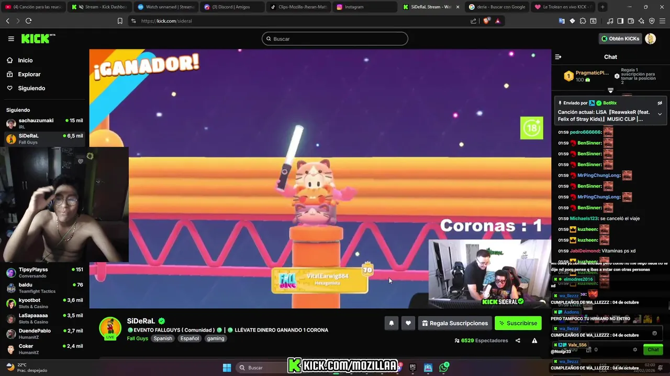Click the SiDeRaL live avatar
Image resolution: width=670 pixels, height=376 pixels.
click(x=110, y=328)
